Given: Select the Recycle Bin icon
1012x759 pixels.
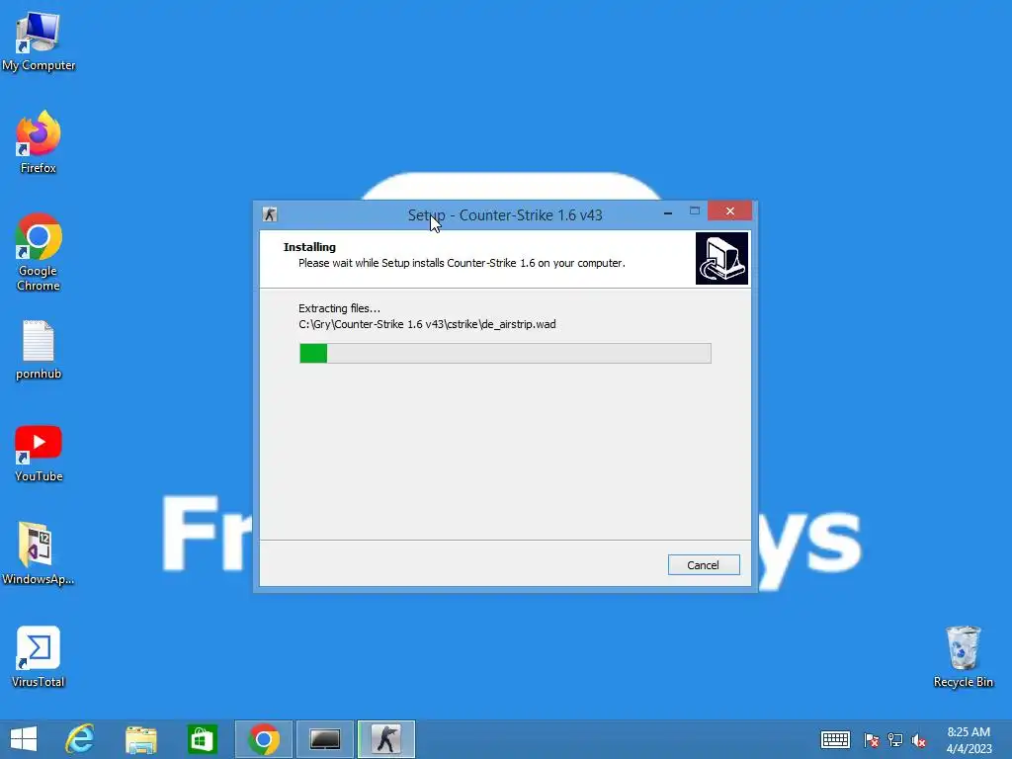Looking at the screenshot, I should coord(963,657).
